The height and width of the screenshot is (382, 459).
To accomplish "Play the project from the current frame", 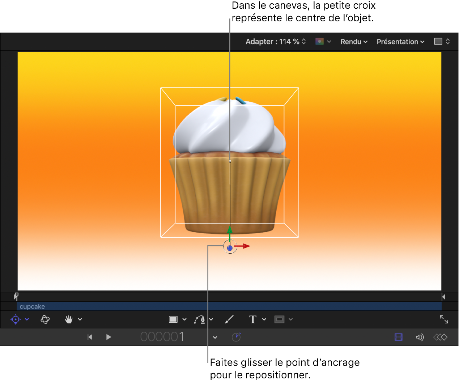I will 109,337.
